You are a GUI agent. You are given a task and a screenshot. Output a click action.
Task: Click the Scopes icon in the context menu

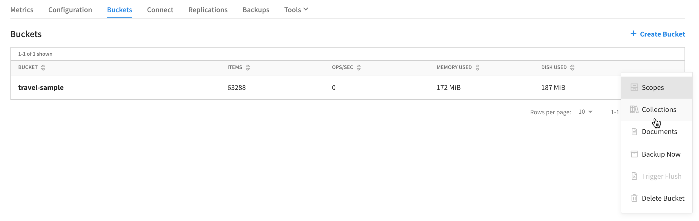point(634,87)
